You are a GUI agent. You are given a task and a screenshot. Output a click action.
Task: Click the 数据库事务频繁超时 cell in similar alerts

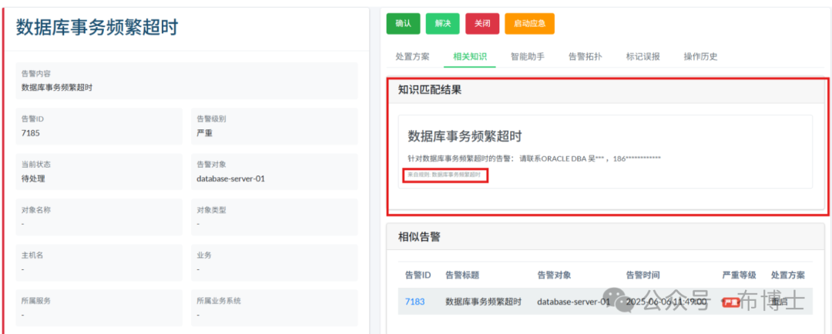(483, 302)
